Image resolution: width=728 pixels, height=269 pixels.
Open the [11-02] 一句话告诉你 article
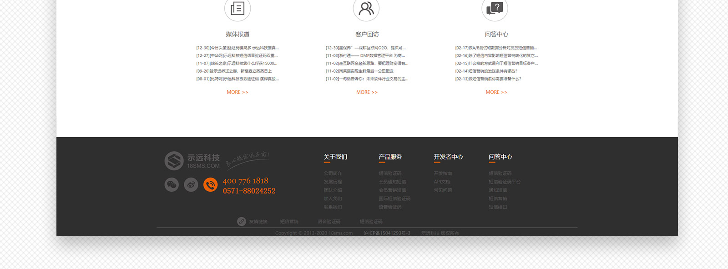367,79
